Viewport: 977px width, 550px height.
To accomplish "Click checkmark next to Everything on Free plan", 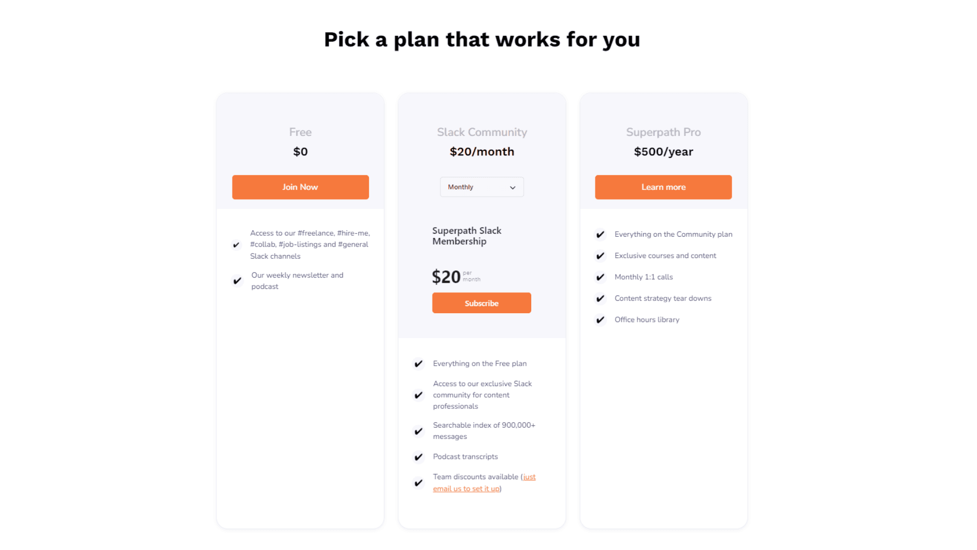I will [x=418, y=364].
